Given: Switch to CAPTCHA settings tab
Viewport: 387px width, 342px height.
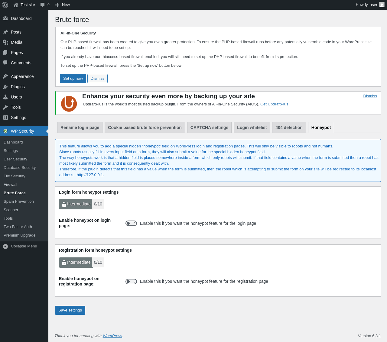Looking at the screenshot, I should tap(209, 127).
